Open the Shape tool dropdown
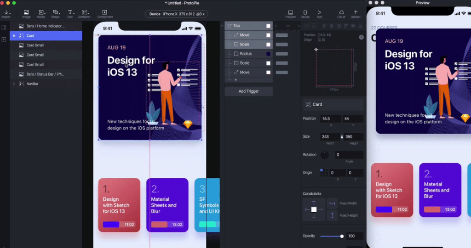471x248 pixels. [x=55, y=14]
